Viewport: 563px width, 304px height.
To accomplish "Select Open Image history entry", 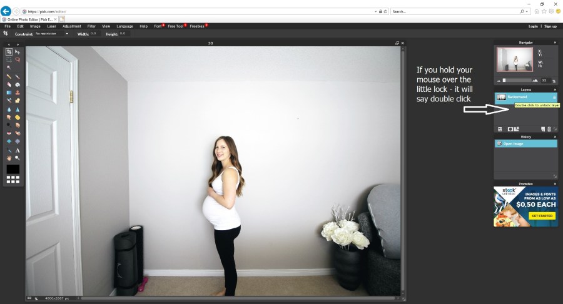I will (525, 144).
